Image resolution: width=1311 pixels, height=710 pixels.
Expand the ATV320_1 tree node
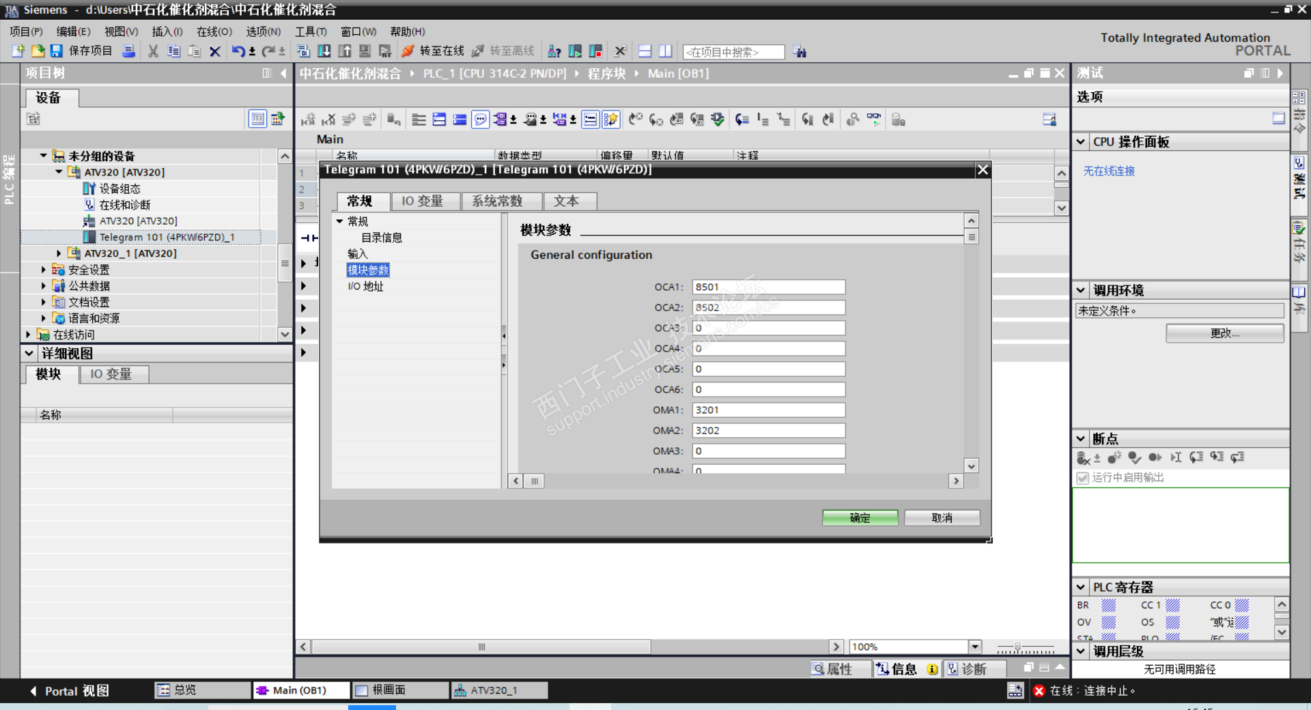(x=59, y=253)
